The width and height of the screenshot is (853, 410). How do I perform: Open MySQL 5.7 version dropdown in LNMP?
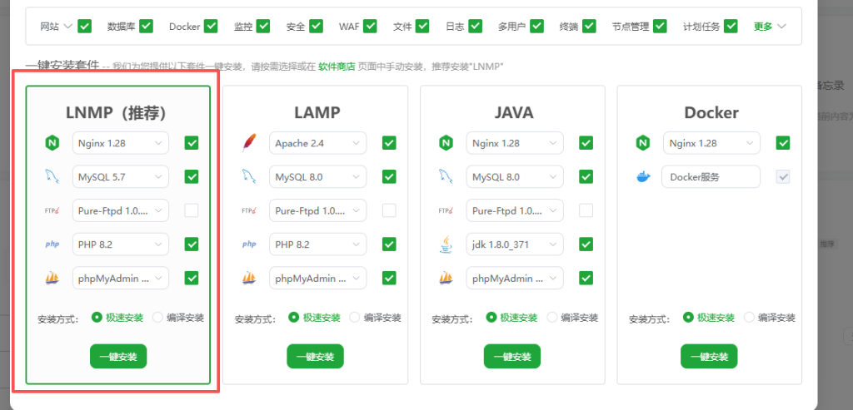coord(120,176)
